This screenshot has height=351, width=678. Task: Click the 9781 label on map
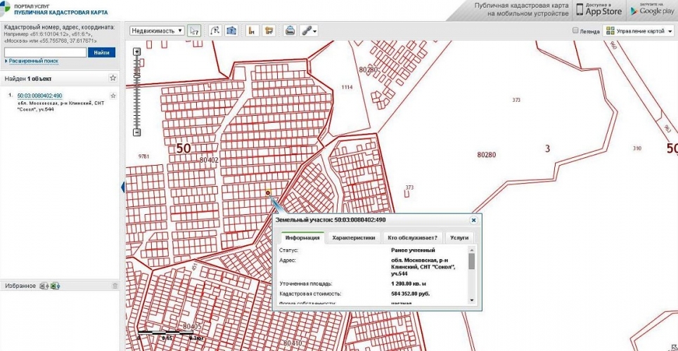(x=144, y=157)
